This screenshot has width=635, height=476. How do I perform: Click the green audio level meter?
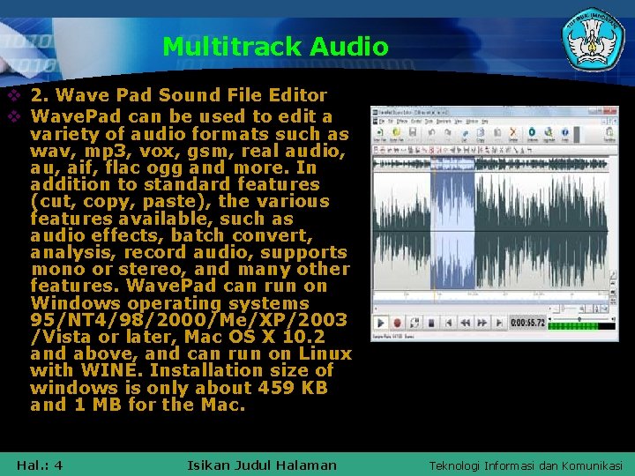581,326
